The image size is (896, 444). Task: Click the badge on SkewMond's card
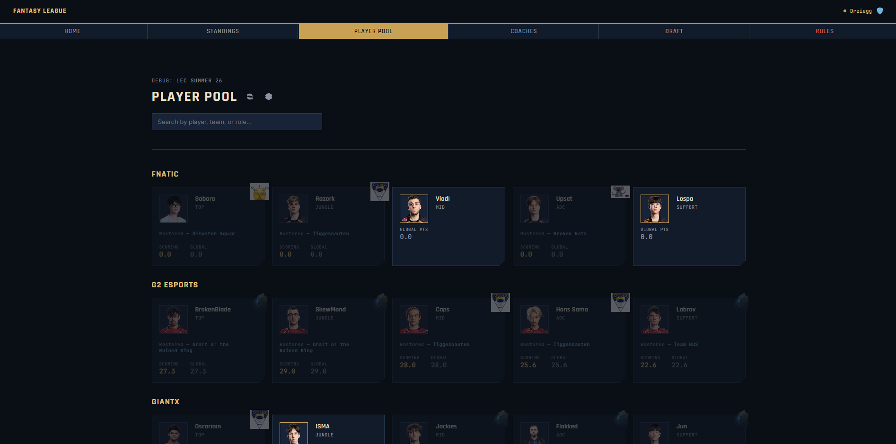[x=380, y=302]
